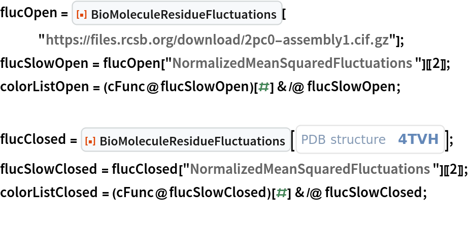Select the top BioMoleculeResidueFluctuations function name
The height and width of the screenshot is (225, 468).
[x=183, y=15]
